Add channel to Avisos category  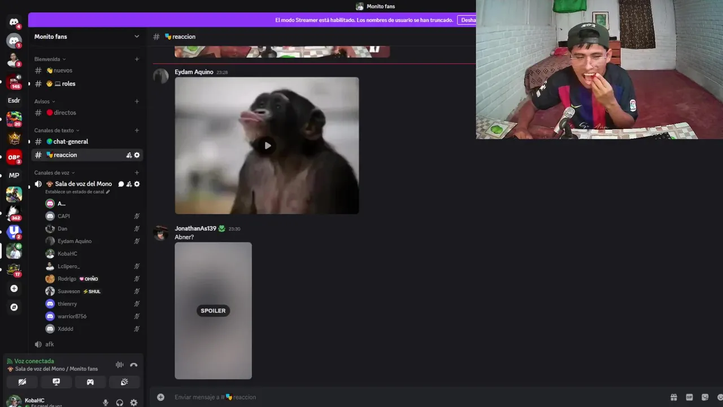(x=137, y=101)
